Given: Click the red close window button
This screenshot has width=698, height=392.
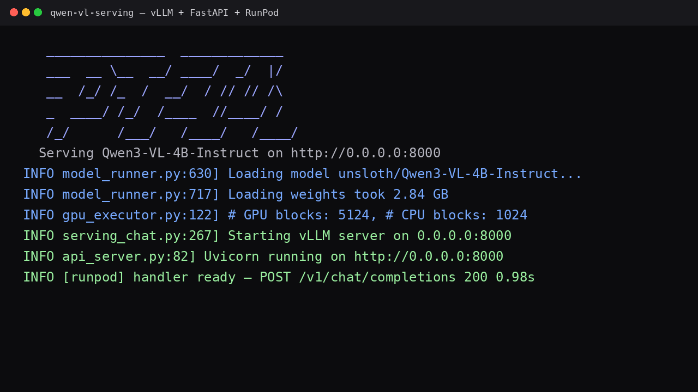Looking at the screenshot, I should coord(14,13).
